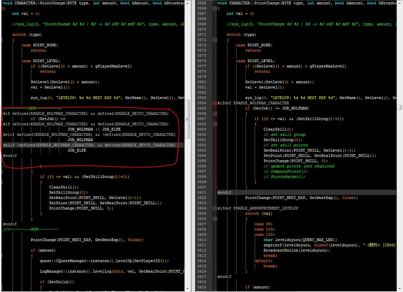Collapse the #ifdef ENABLE_ANNONUNCEMENT_LEVELUP fold at line 3604
403x292 pixels.
tap(215, 208)
